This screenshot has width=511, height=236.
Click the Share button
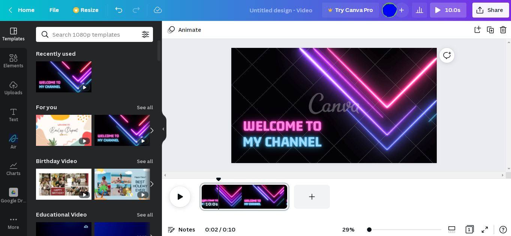(x=490, y=10)
